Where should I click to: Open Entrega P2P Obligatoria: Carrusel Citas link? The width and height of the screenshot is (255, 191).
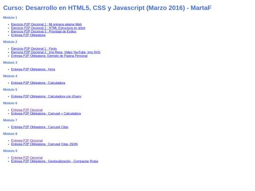pyautogui.click(x=40, y=127)
